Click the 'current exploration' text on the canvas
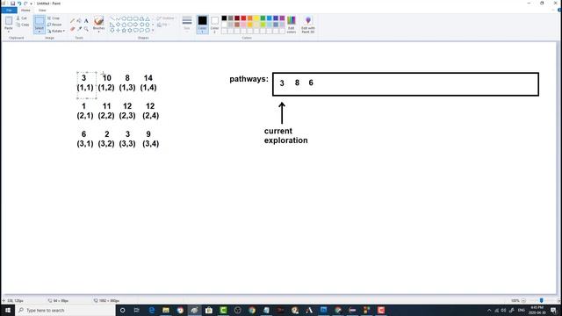The image size is (562, 316). [285, 135]
